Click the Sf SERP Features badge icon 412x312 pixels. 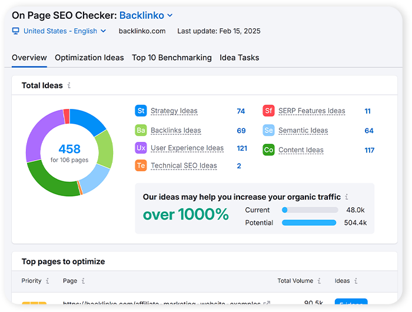[268, 111]
